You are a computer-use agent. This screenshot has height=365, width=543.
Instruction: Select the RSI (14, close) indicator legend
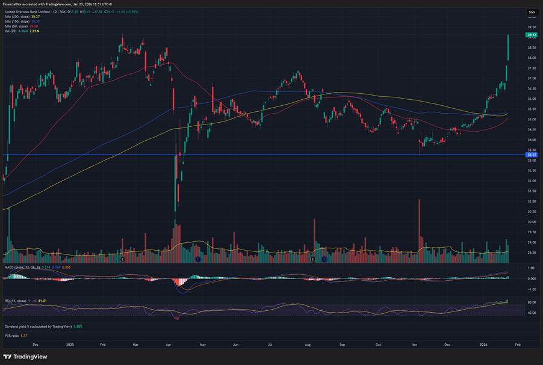[x=15, y=299]
